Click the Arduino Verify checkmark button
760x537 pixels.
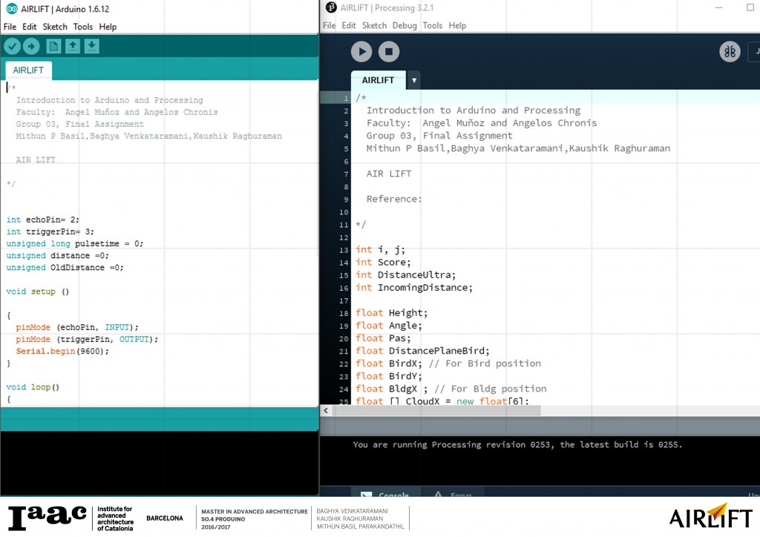click(13, 47)
